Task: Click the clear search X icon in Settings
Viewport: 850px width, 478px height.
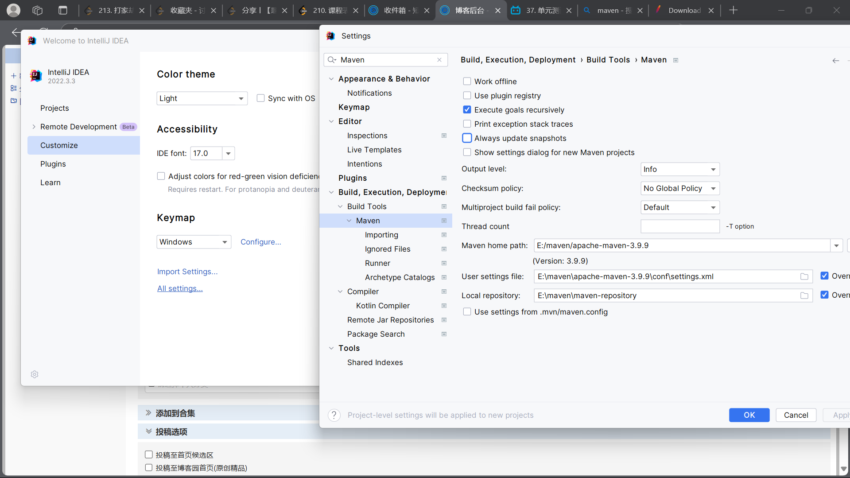Action: point(439,60)
